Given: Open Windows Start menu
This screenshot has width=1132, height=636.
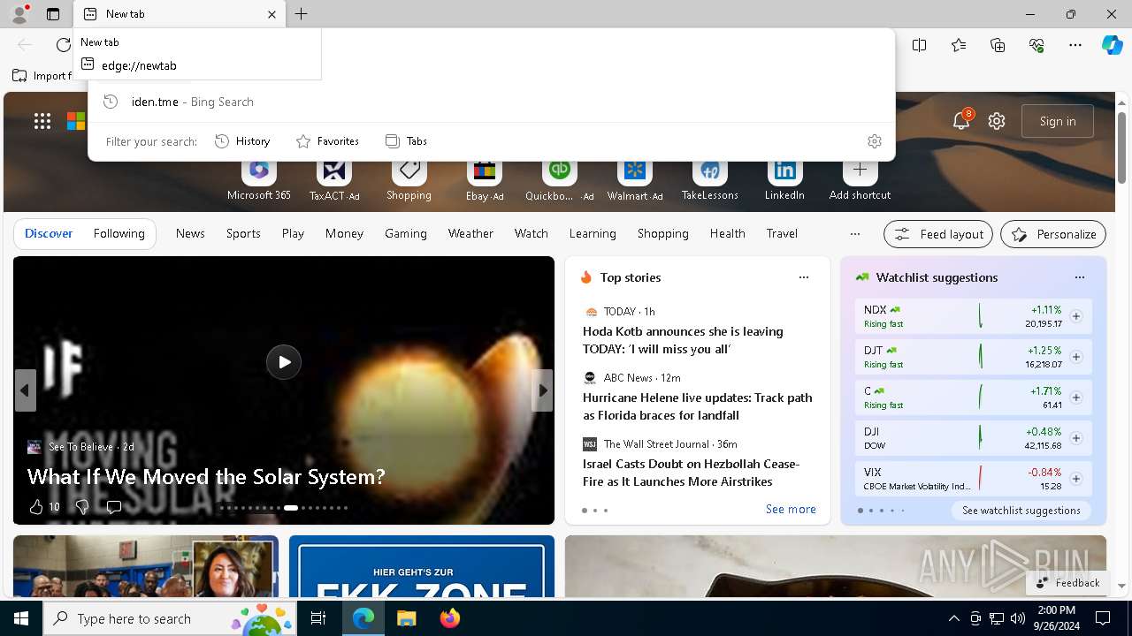Looking at the screenshot, I should click(x=21, y=618).
